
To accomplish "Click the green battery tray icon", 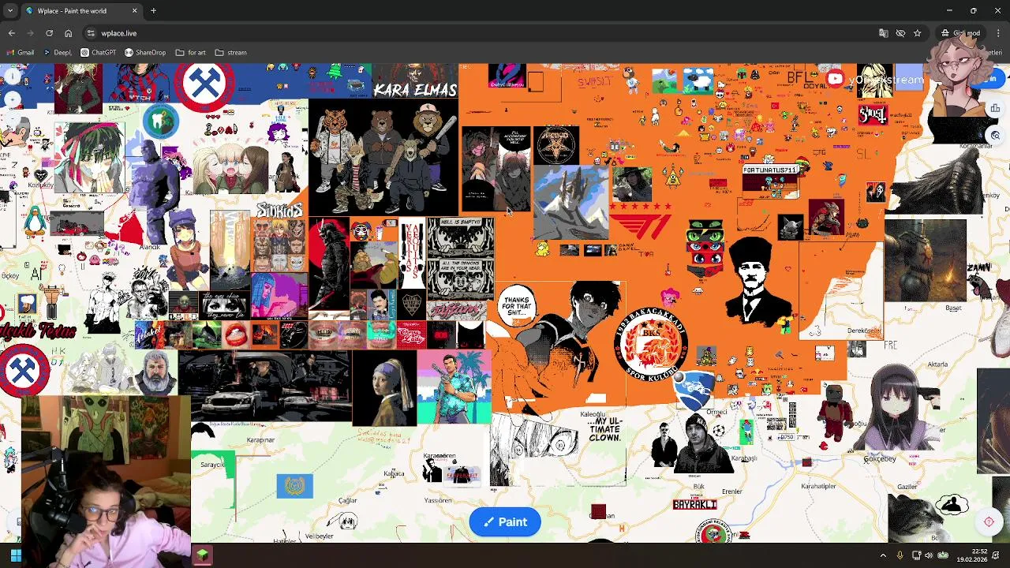I will point(943,555).
